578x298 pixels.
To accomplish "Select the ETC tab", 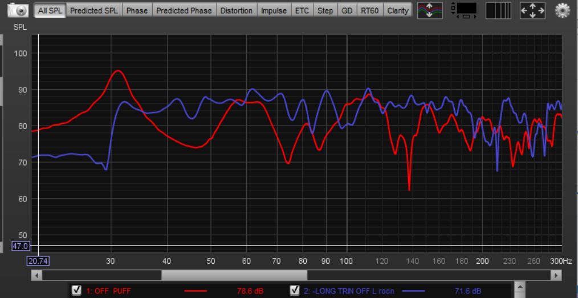I will click(302, 11).
